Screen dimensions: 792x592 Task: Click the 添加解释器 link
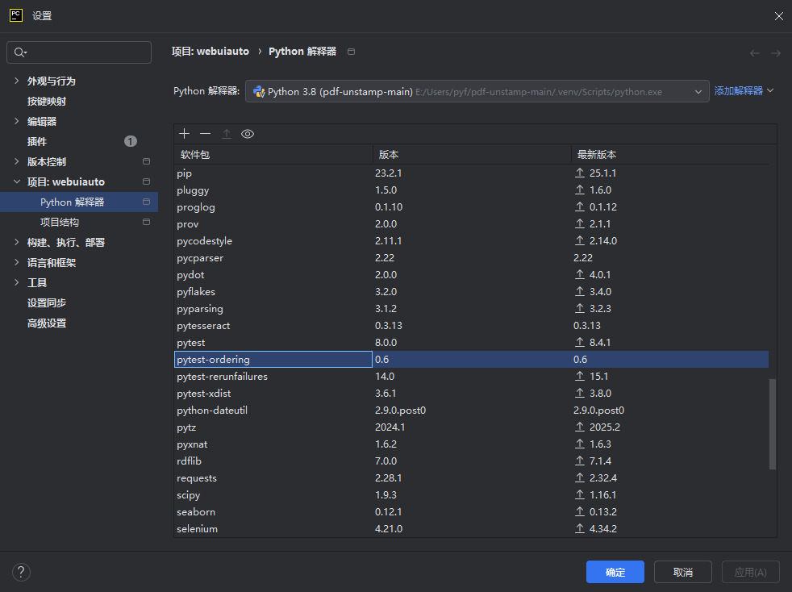[x=739, y=91]
